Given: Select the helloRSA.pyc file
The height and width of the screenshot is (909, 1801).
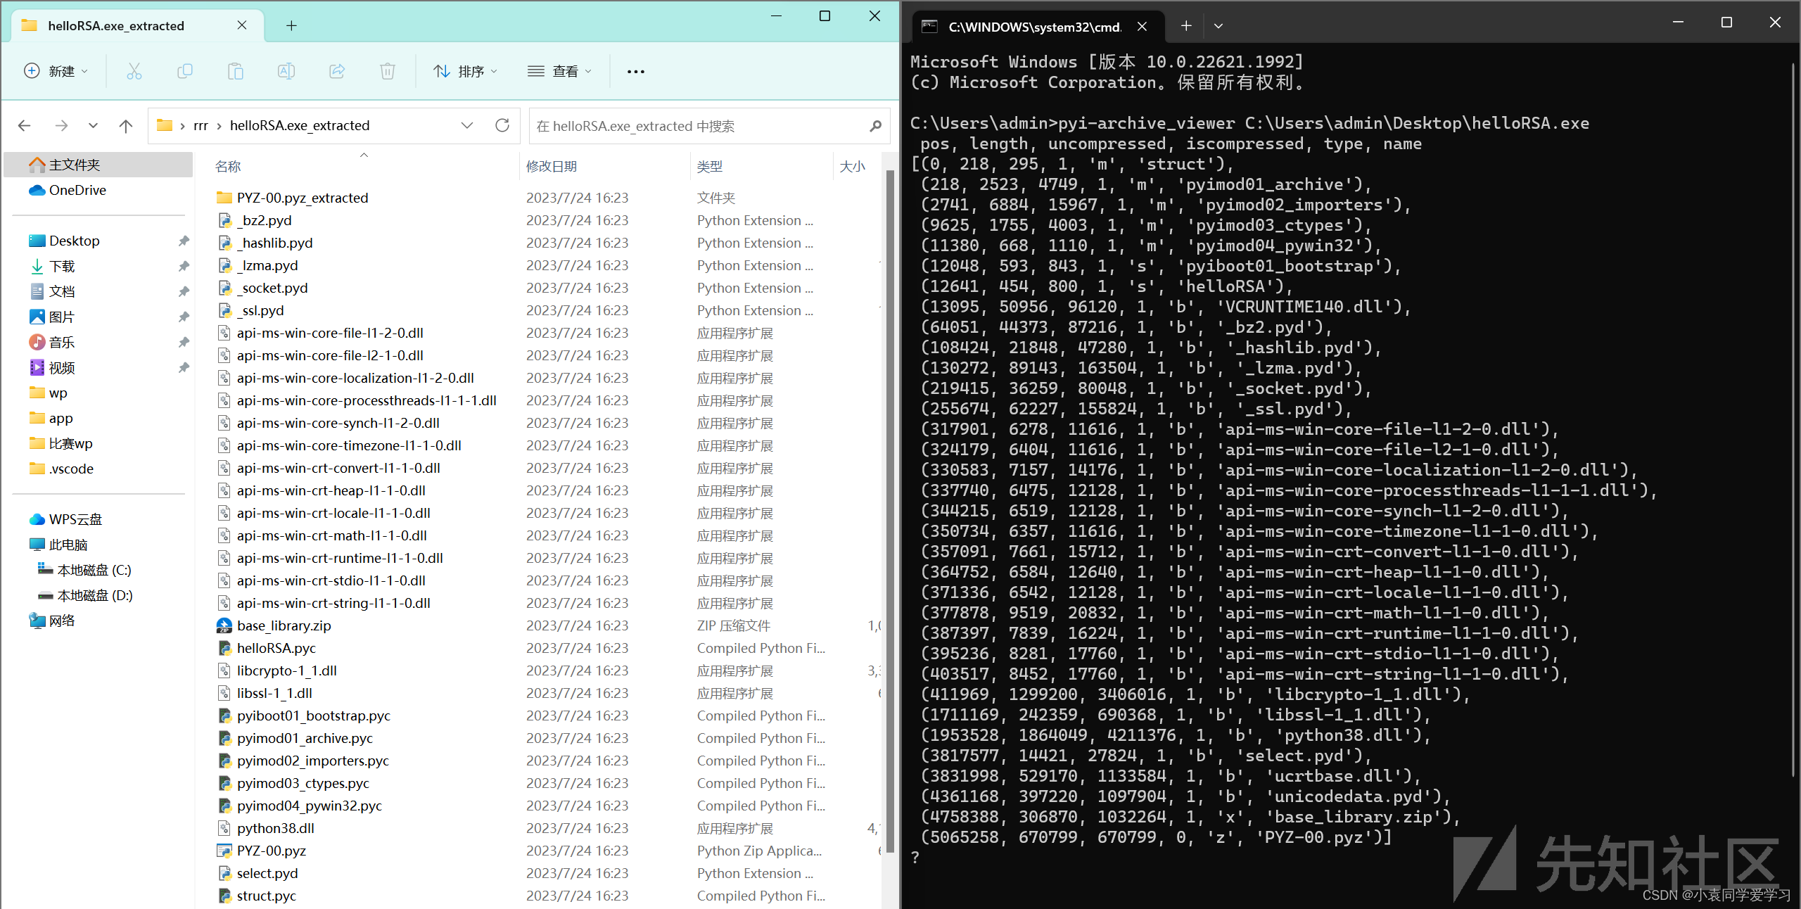Looking at the screenshot, I should point(276,648).
